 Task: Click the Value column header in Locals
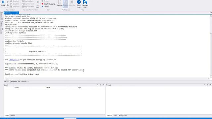click(48, 88)
